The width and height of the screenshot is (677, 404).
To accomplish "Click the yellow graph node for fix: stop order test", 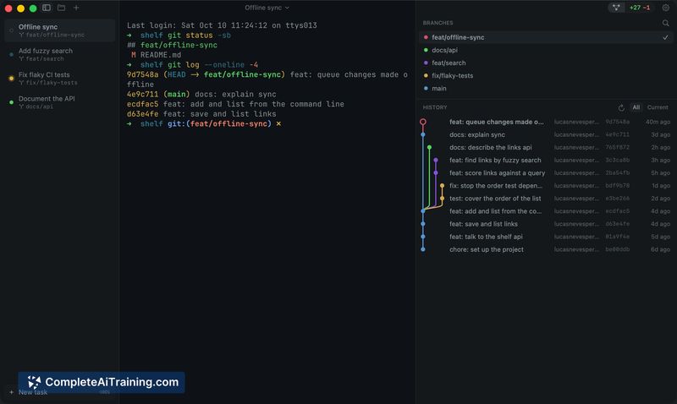I will click(442, 186).
